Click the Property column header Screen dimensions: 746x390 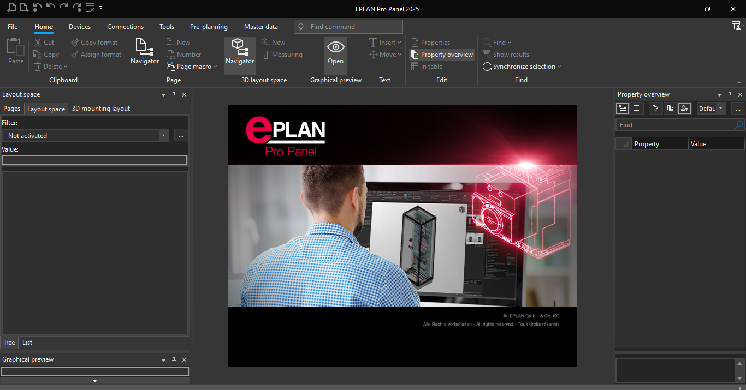coord(660,144)
